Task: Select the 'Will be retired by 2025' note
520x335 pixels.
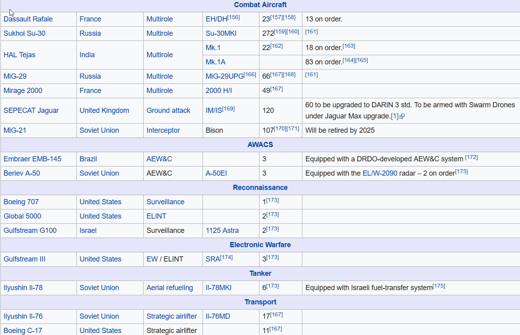Action: [340, 130]
